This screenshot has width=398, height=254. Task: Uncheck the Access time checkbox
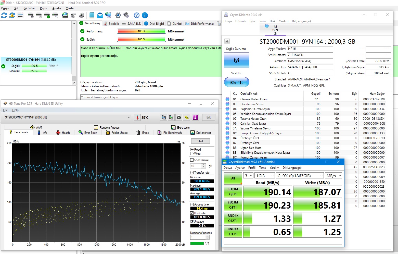192,204
